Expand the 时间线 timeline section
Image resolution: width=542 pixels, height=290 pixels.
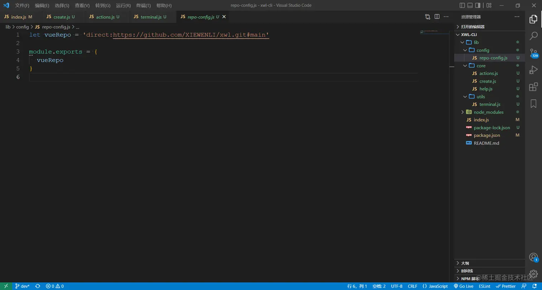(490, 271)
